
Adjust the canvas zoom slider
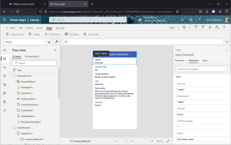coord(126,141)
